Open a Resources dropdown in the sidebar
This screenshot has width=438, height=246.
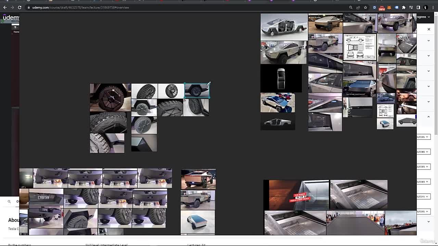(x=422, y=137)
